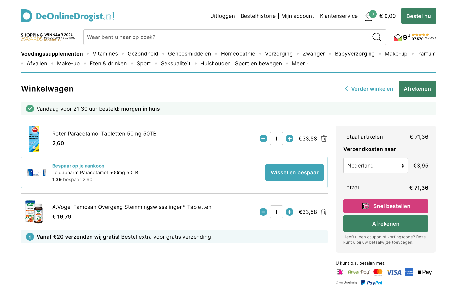
Task: Click the green checkmark delivery icon
Action: pos(30,109)
